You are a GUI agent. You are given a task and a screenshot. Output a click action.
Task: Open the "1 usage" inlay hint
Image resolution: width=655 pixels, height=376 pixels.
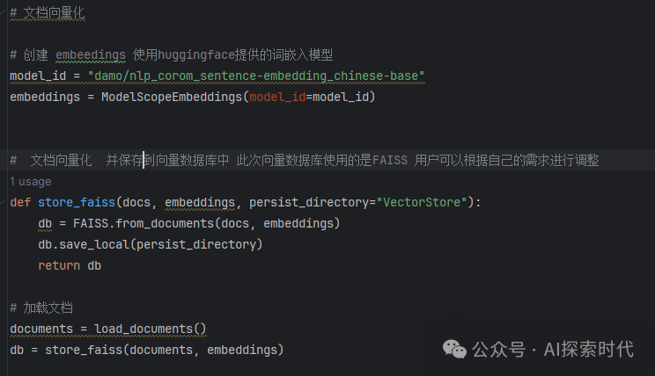point(30,181)
